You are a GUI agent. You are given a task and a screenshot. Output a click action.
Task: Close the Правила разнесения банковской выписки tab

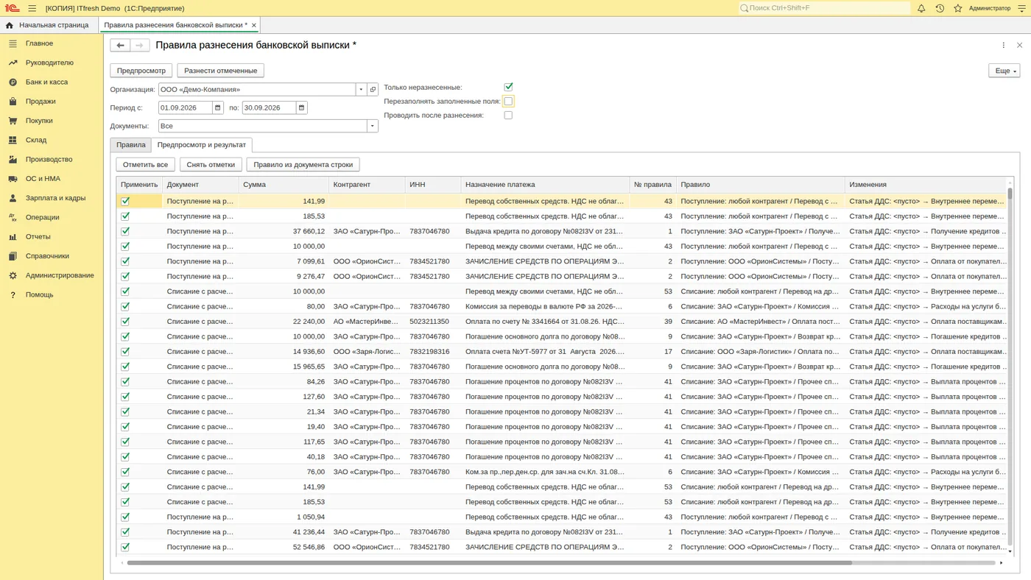point(254,25)
